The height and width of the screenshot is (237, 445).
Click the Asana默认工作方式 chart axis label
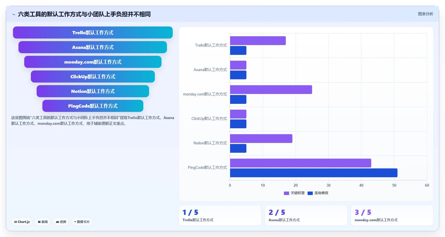point(210,70)
